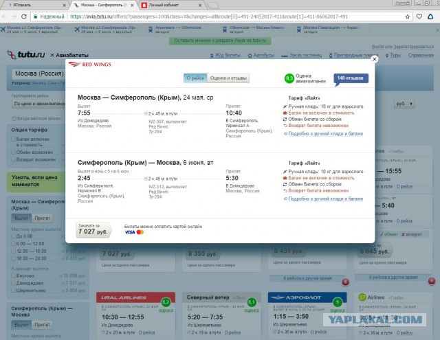Screen dimensions: 440x340
Task: Click red badge under 8 рейсов в другое время
Action: (x=345, y=282)
